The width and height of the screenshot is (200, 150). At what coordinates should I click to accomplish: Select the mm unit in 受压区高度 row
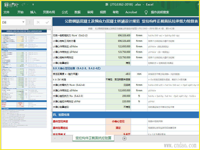click(x=139, y=74)
